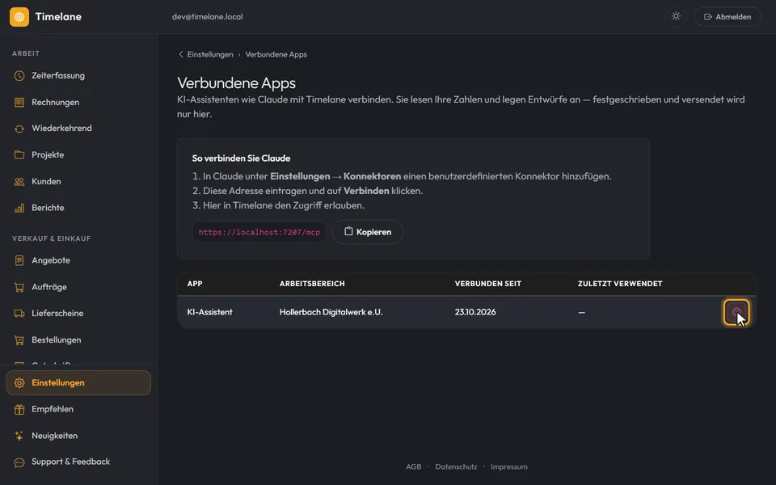Image resolution: width=776 pixels, height=485 pixels.
Task: Click the https://localhost:7207/mcp address
Action: 259,232
